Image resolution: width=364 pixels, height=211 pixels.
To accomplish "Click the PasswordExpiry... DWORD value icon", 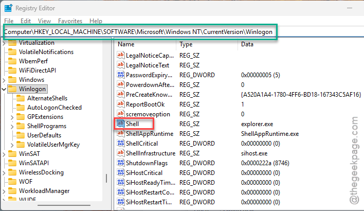I will point(120,75).
